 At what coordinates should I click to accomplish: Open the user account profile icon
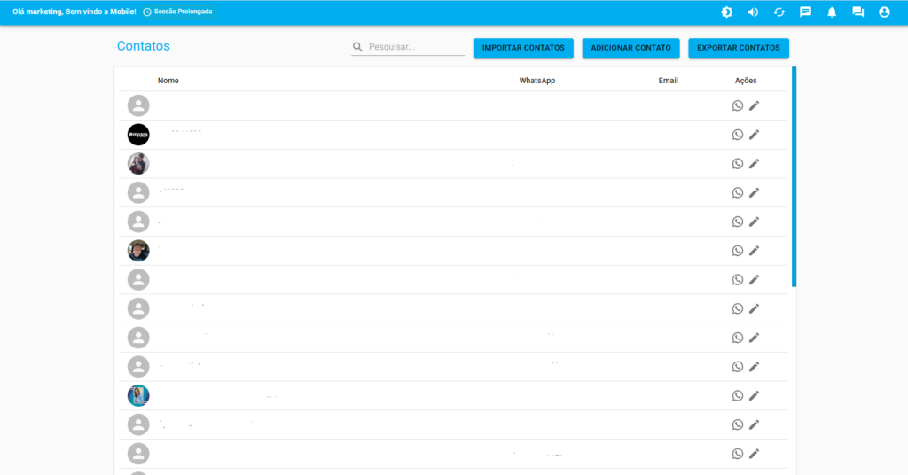click(x=884, y=12)
